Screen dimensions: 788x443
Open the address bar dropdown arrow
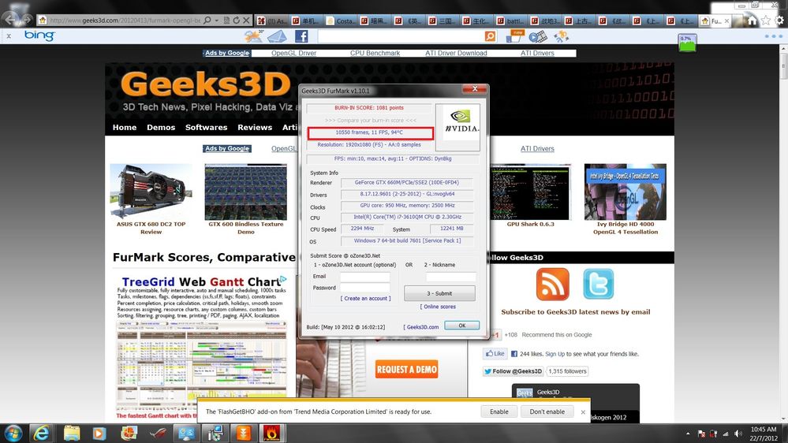pyautogui.click(x=217, y=20)
